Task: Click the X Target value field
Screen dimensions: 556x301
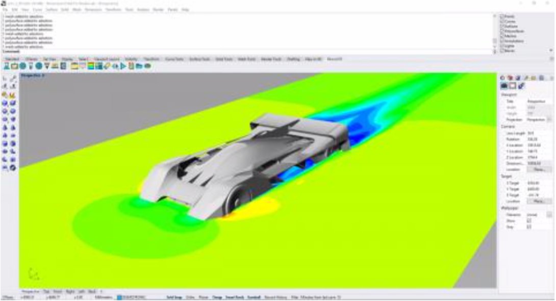Action: pyautogui.click(x=539, y=183)
